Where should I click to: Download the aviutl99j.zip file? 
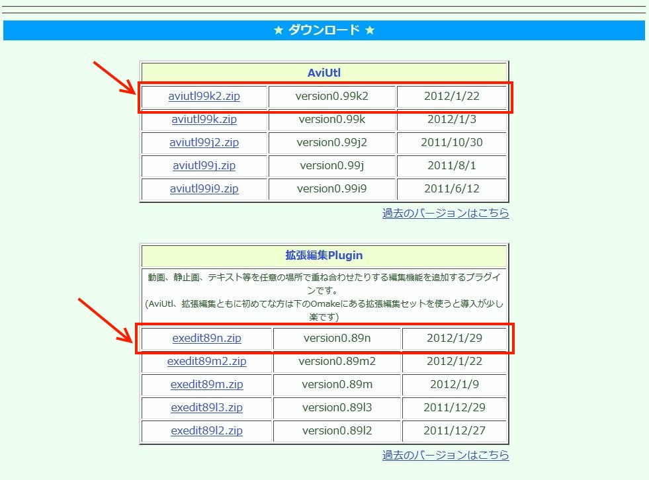(x=204, y=165)
